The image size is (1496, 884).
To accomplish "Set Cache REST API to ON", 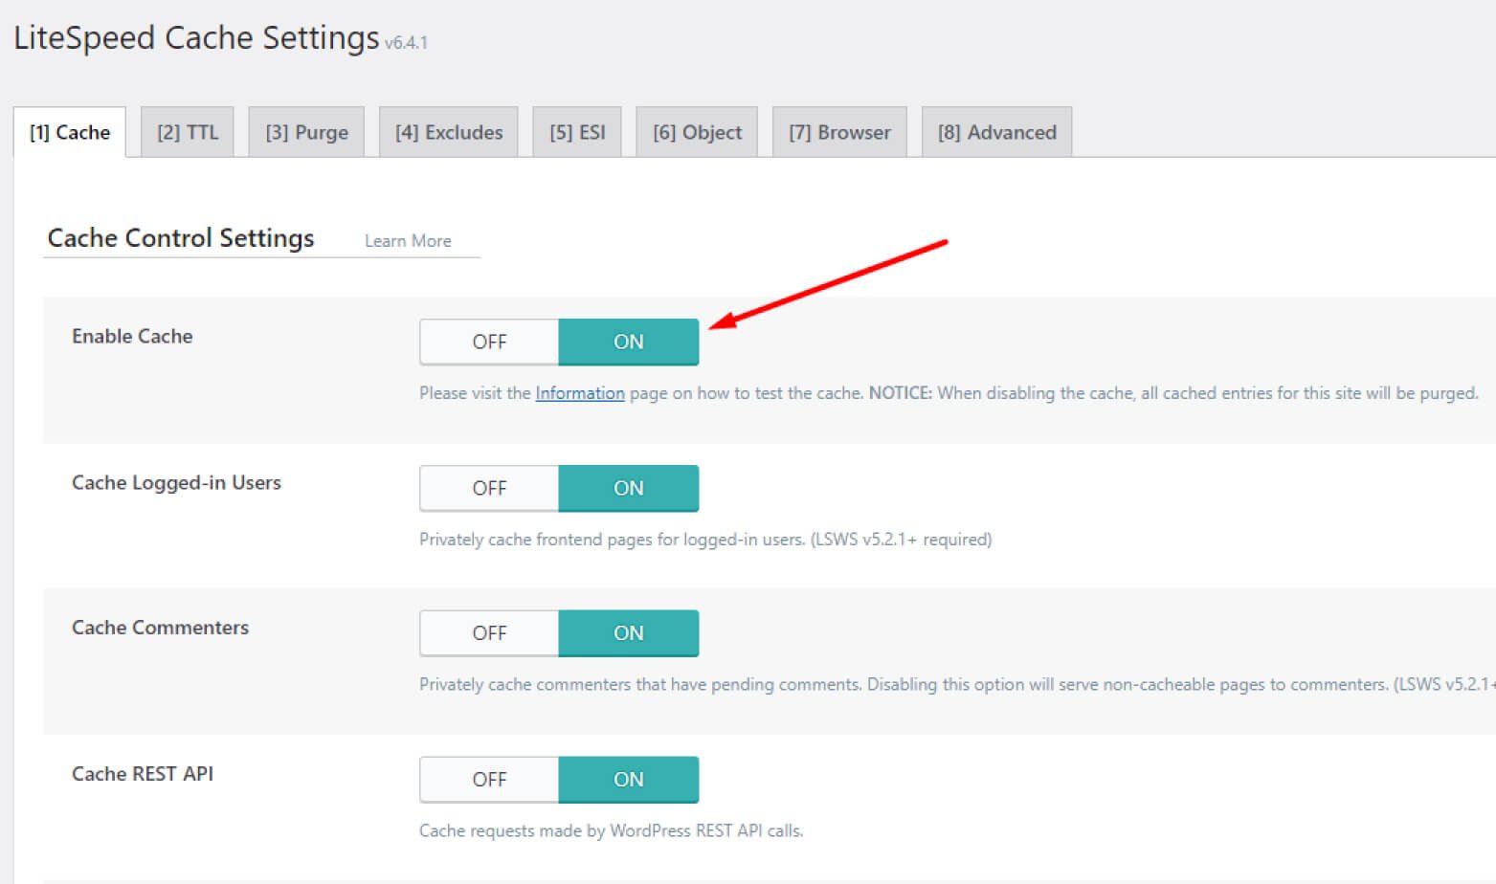I will pyautogui.click(x=629, y=780).
